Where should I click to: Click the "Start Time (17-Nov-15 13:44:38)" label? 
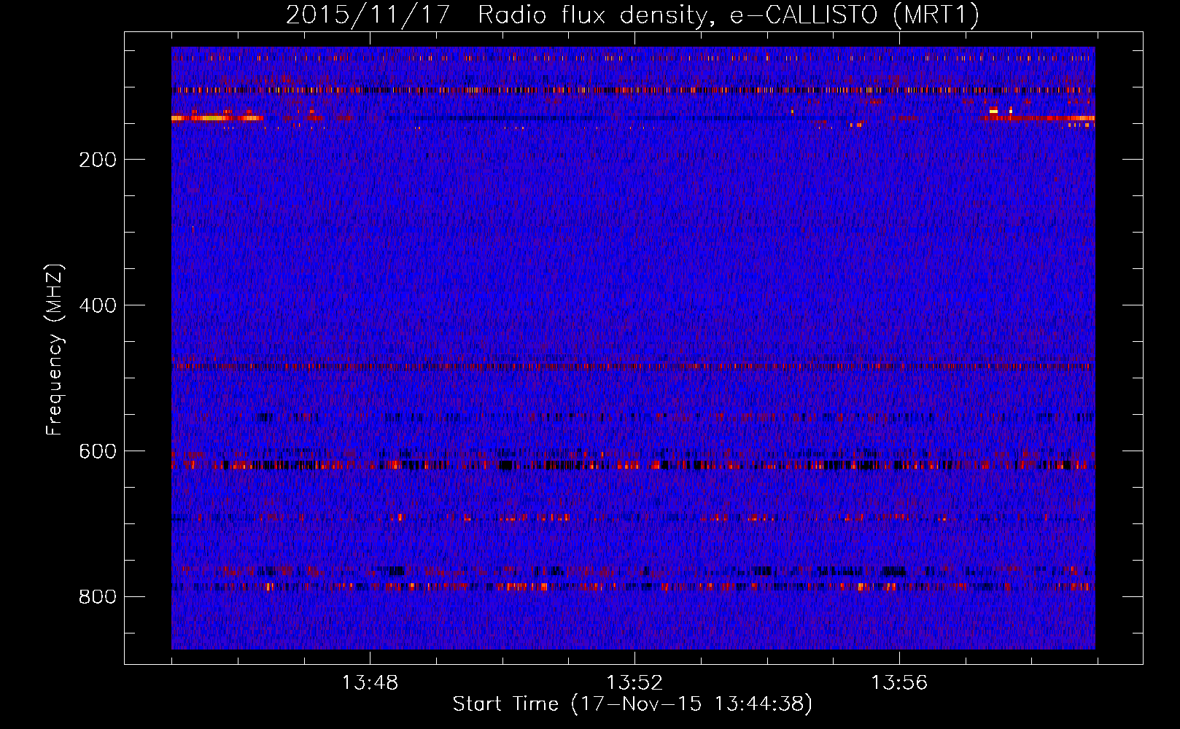632,704
